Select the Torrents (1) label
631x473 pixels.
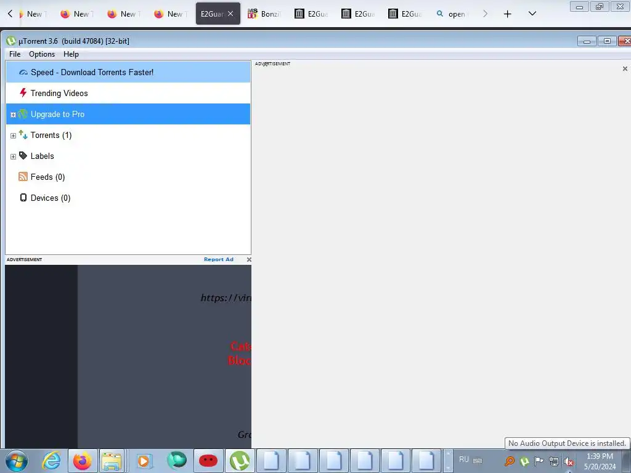[51, 135]
